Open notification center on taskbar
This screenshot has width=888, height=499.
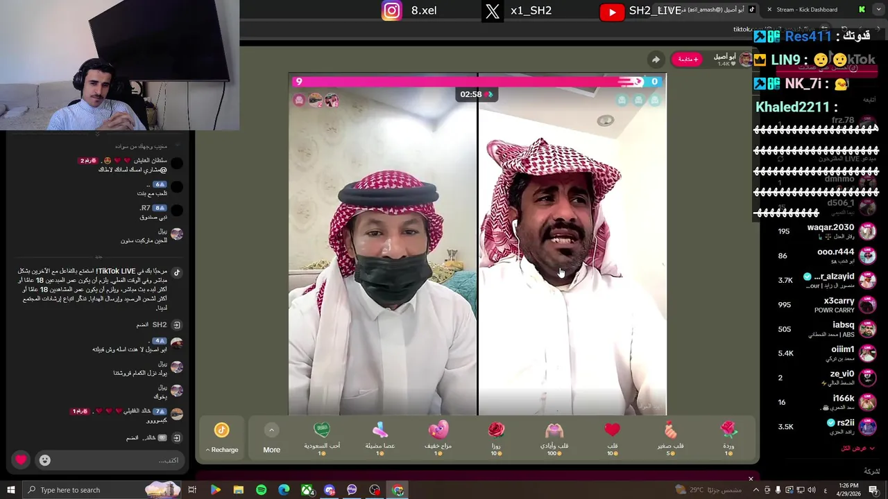873,490
